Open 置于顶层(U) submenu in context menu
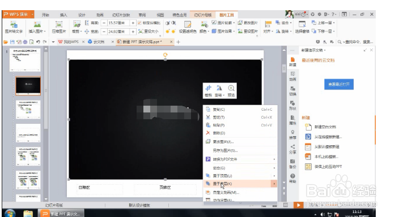Image resolution: width=399 pixels, height=217 pixels. pos(240,176)
